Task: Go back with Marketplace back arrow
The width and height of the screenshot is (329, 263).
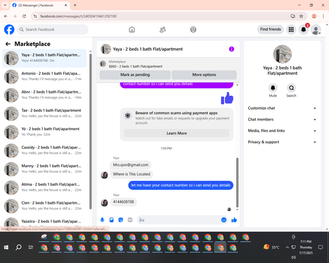Action: click(8, 44)
